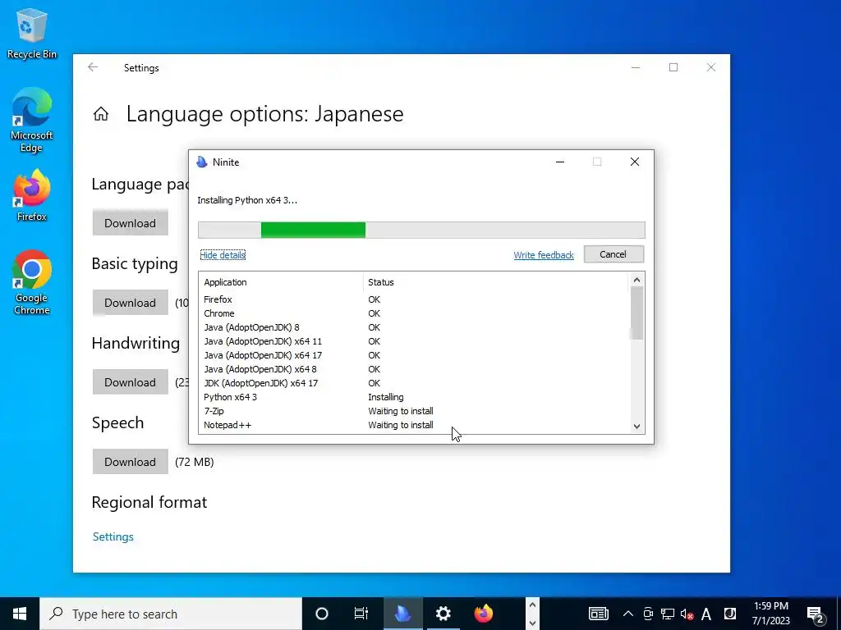Select the Firefox row in Ninite list
This screenshot has height=630, width=841.
click(414, 299)
